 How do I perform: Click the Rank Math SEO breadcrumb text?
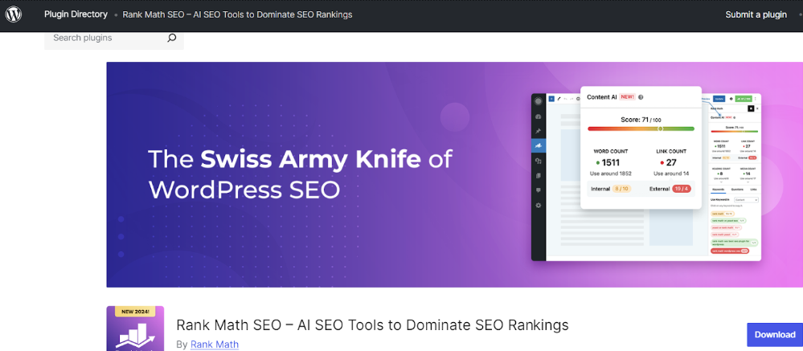pos(238,14)
